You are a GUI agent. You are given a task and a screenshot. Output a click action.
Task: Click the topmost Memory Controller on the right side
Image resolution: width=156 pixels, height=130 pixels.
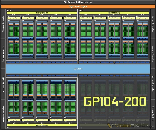[x=153, y=24]
